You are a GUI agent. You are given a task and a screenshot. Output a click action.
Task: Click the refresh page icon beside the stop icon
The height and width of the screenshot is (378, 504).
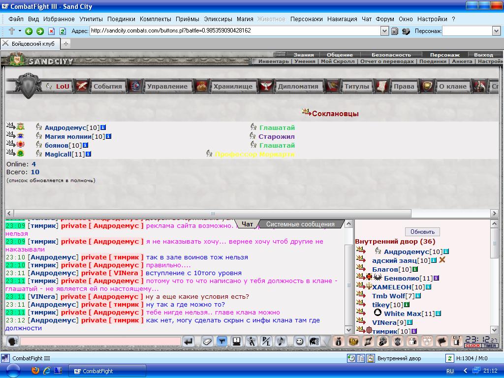pos(63,31)
